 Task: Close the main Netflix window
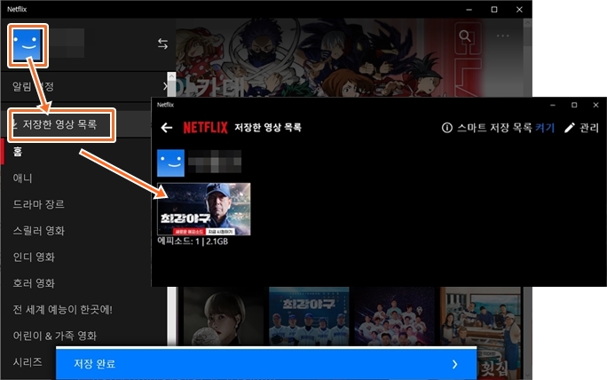coord(519,9)
